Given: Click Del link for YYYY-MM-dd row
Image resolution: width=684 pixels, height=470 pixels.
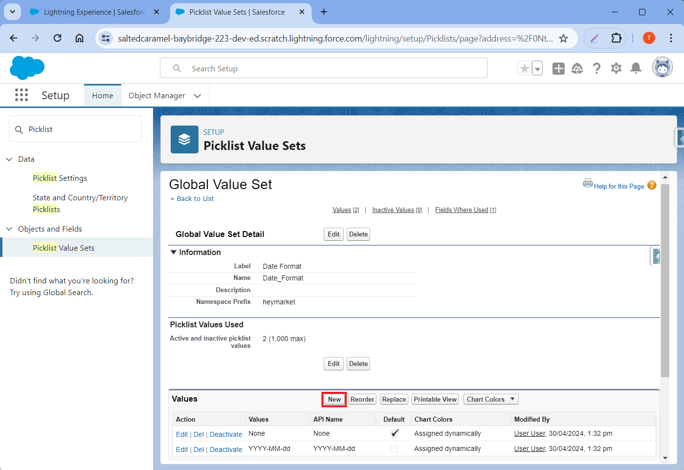Looking at the screenshot, I should pos(199,449).
